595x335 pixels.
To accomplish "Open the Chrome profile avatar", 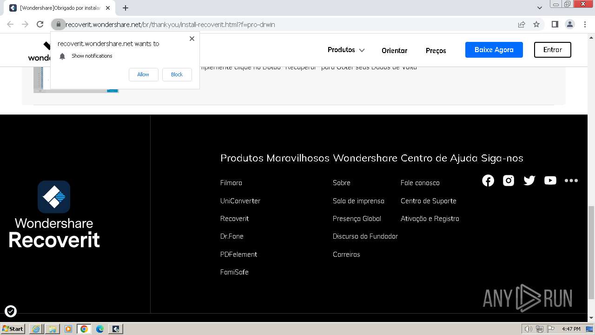I will 569,24.
